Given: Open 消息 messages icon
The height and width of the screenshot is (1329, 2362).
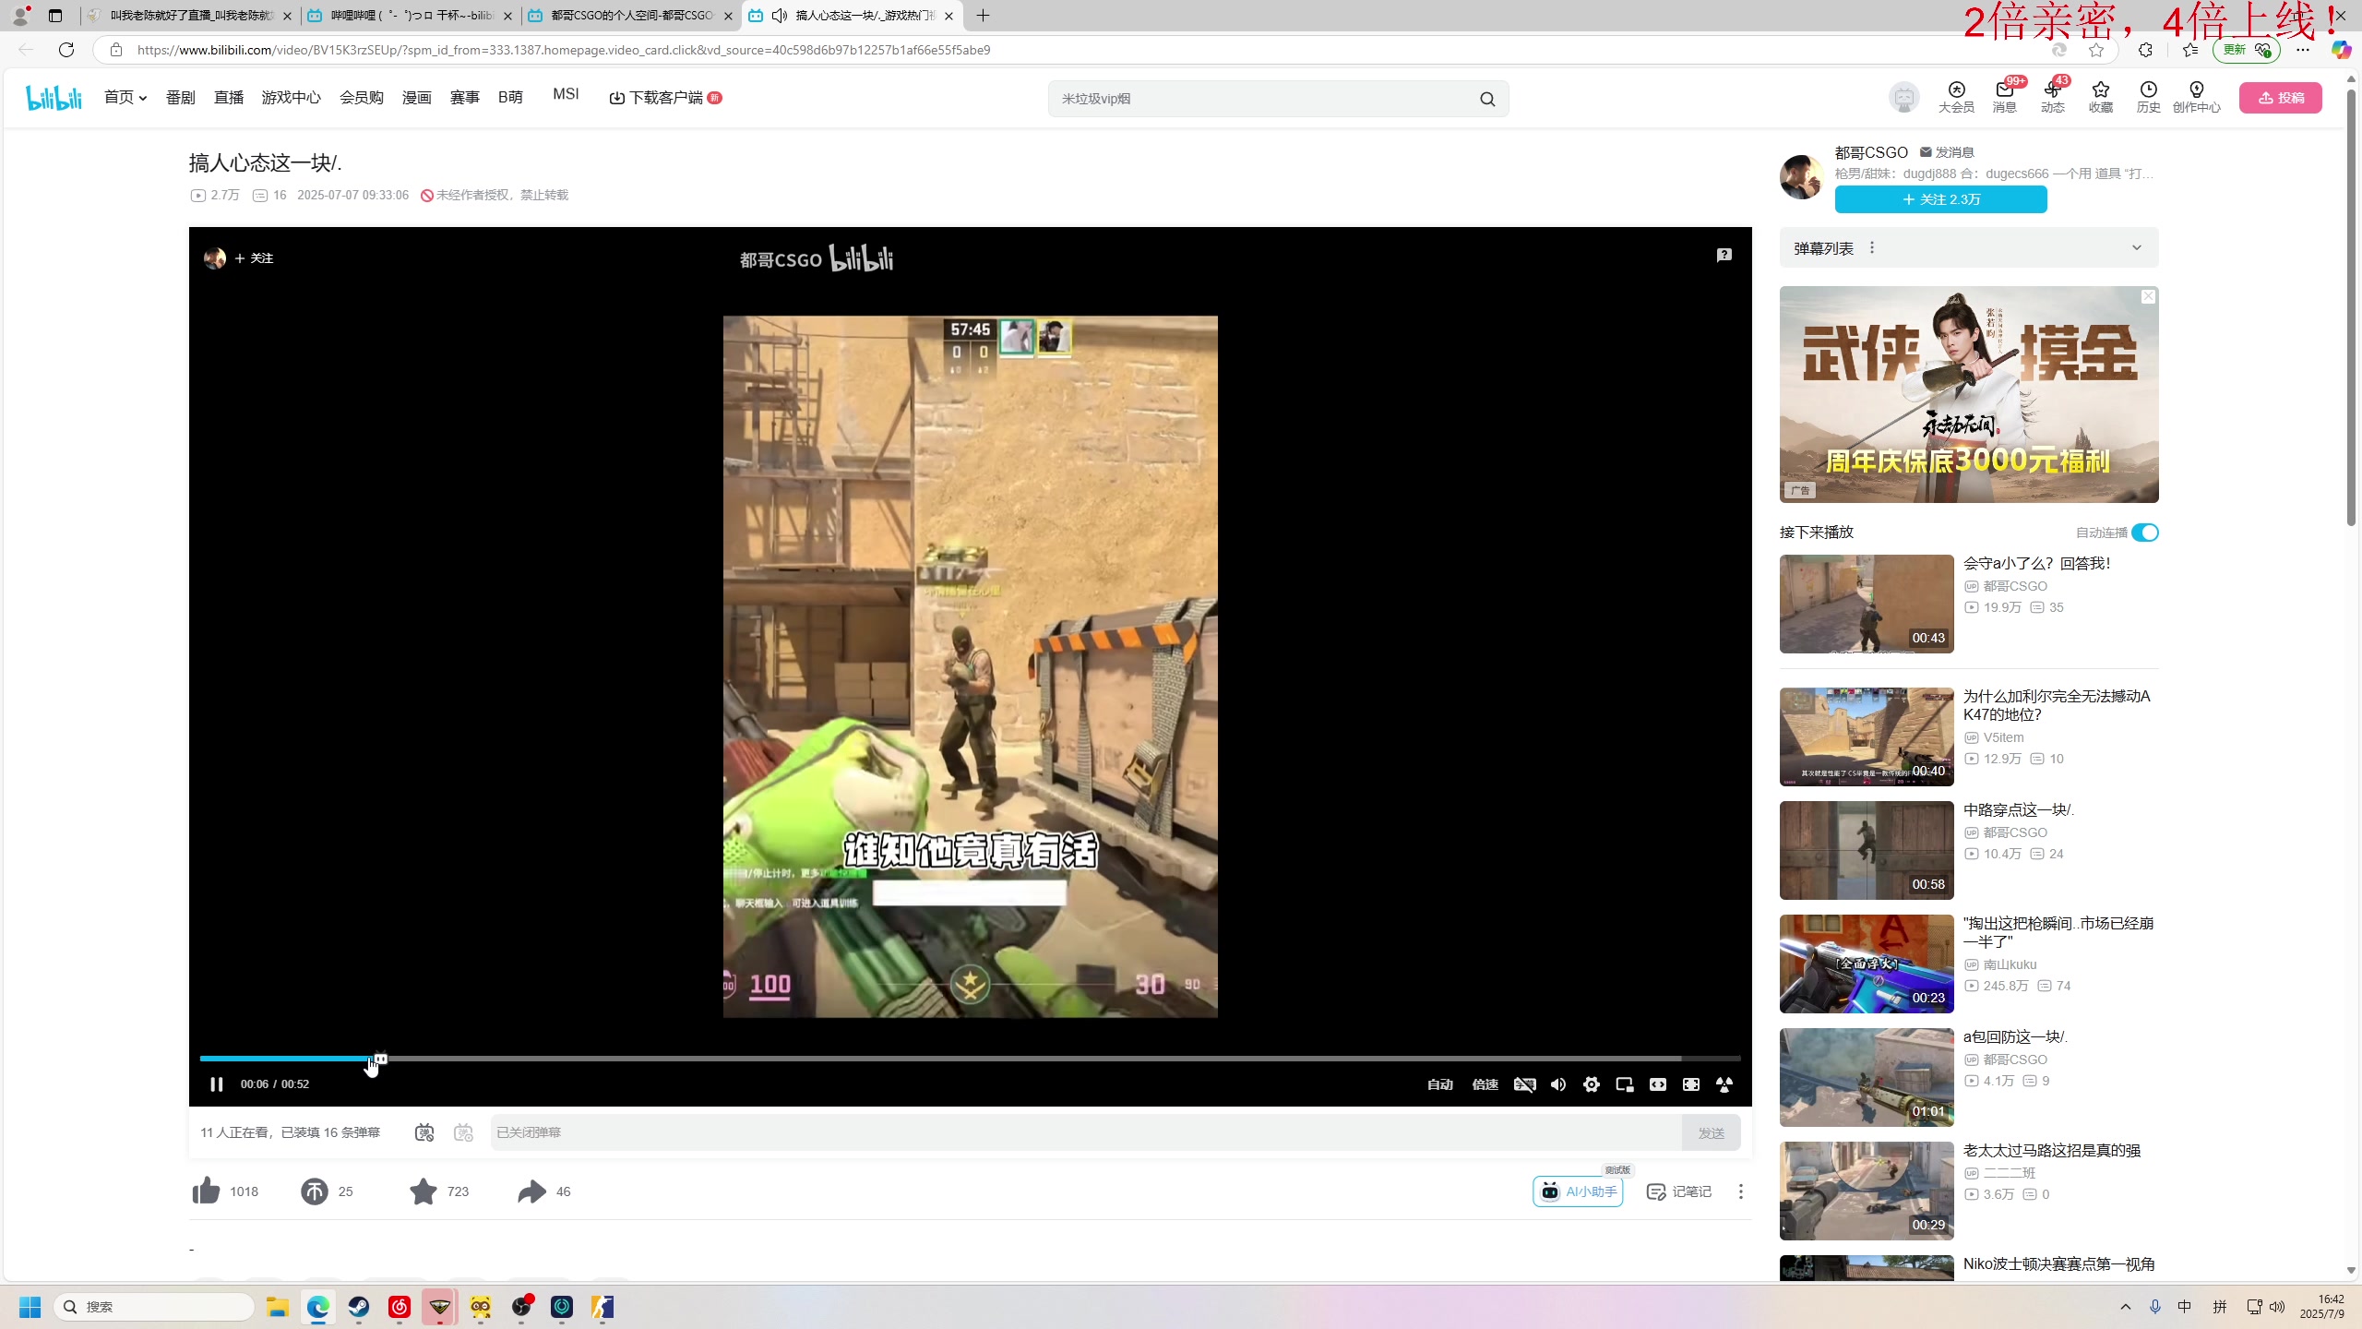Looking at the screenshot, I should (x=2004, y=97).
